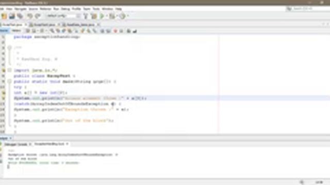Viewport: 330px width, 185px height.
Task: Click the Find Previous Occurrence icon
Action: (58, 31)
